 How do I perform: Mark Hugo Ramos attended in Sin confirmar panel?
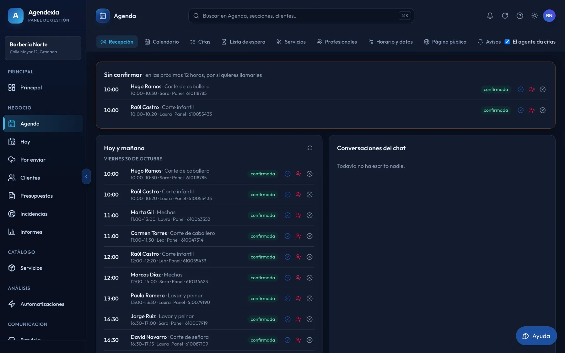pos(520,89)
